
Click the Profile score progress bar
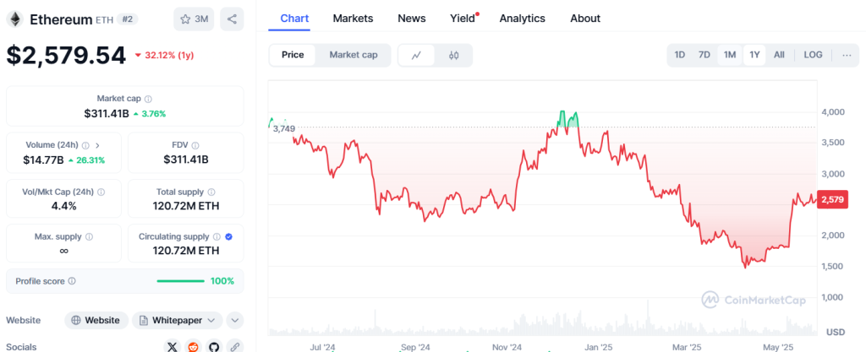tap(180, 281)
